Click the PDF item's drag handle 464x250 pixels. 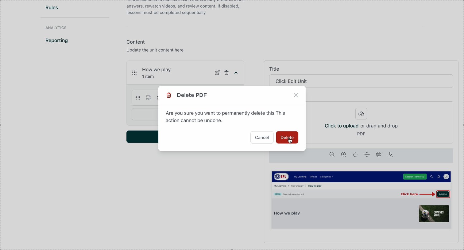(x=138, y=98)
